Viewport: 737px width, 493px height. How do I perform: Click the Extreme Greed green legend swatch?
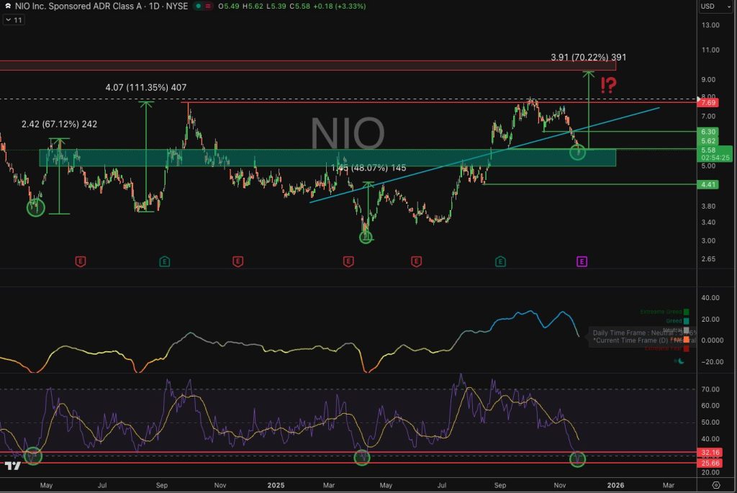(687, 312)
